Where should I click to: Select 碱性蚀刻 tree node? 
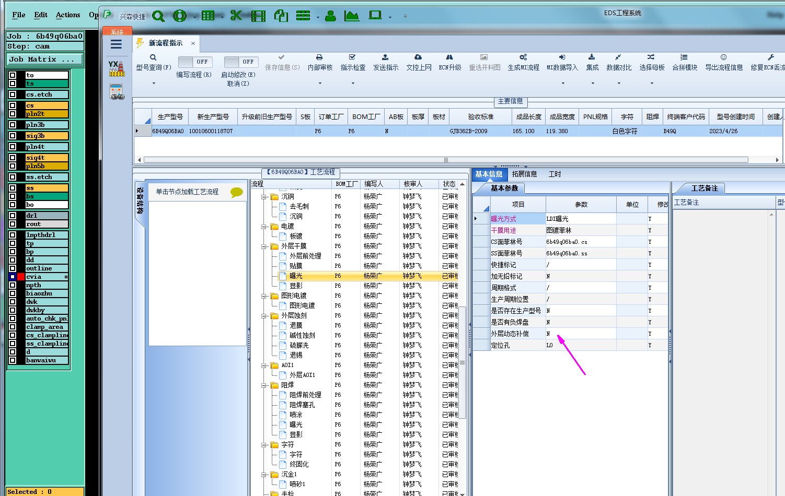(x=302, y=336)
